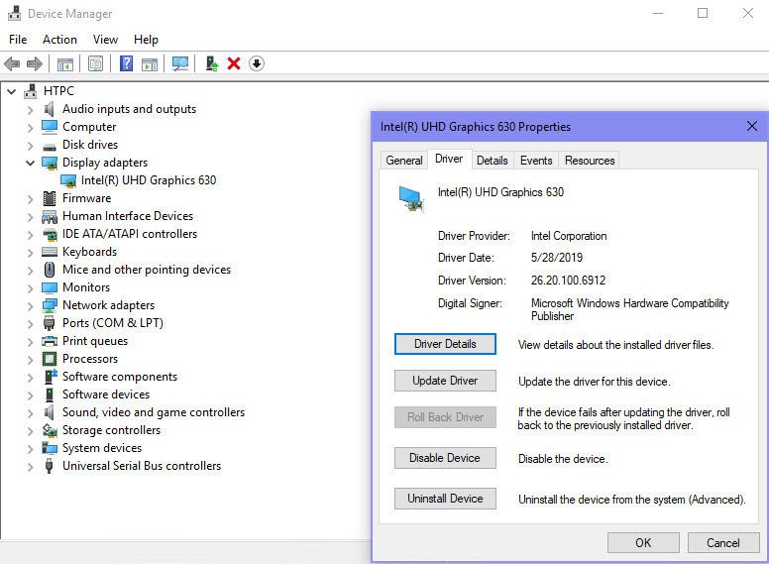
Task: Click the Disable Device button
Action: 445,458
